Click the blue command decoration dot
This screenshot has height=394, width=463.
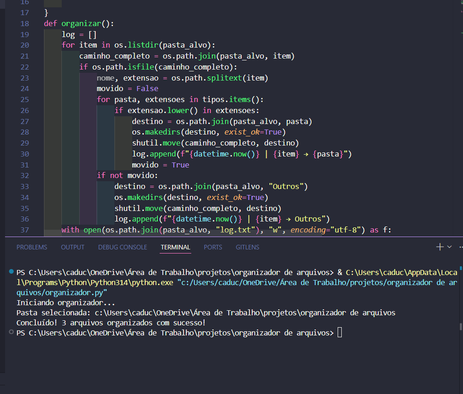(x=11, y=271)
